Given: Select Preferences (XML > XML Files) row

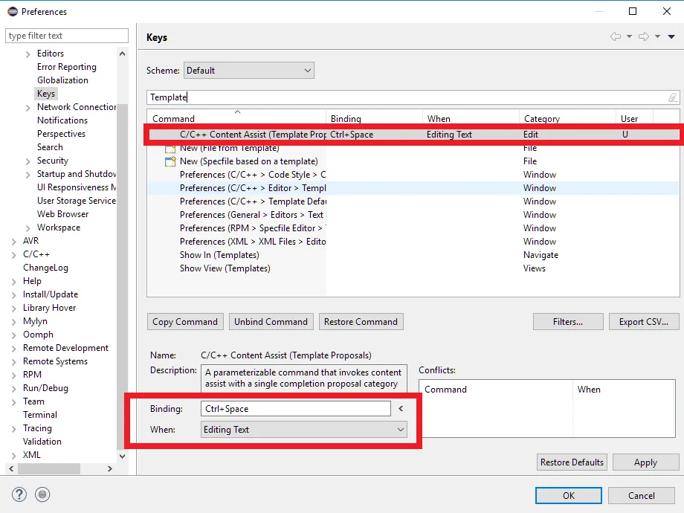Looking at the screenshot, I should [413, 242].
